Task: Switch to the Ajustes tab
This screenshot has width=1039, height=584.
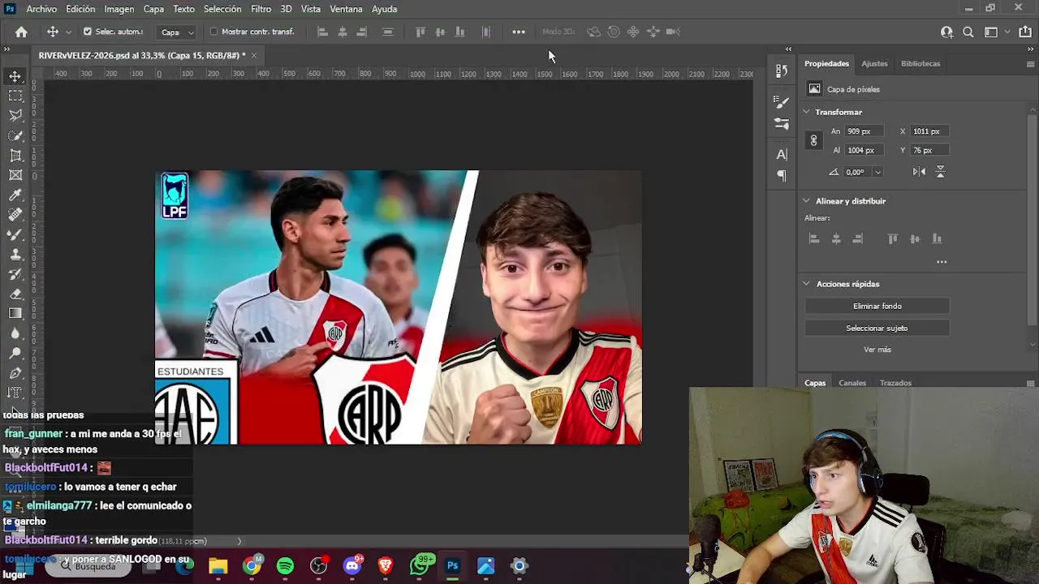Action: tap(874, 63)
